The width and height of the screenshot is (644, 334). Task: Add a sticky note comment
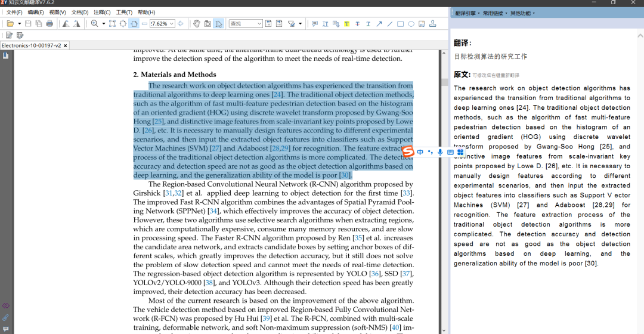tap(315, 24)
